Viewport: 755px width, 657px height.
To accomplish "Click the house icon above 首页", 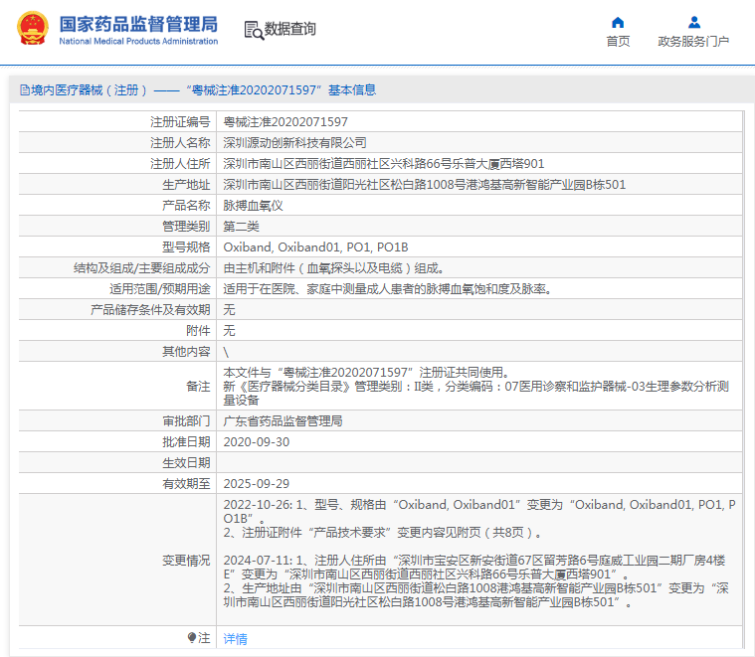I will point(618,22).
